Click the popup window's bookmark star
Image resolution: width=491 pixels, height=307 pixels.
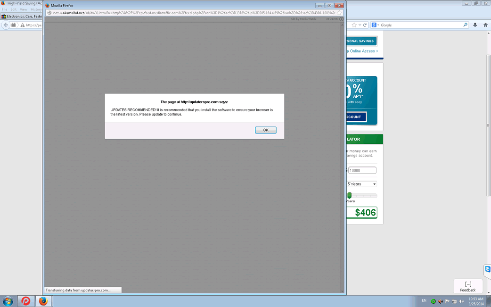(x=339, y=13)
